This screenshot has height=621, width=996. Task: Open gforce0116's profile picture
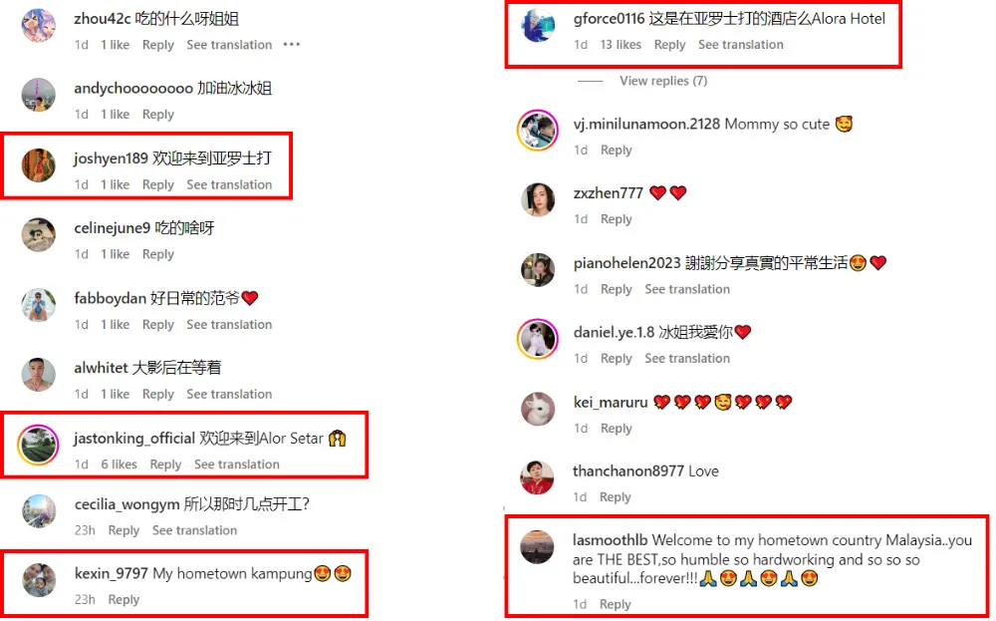(x=538, y=26)
